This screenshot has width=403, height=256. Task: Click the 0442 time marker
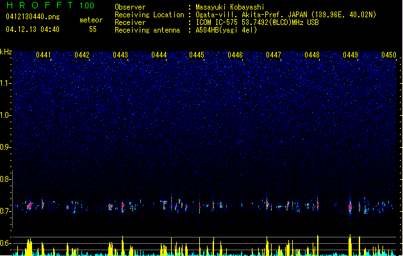(82, 55)
